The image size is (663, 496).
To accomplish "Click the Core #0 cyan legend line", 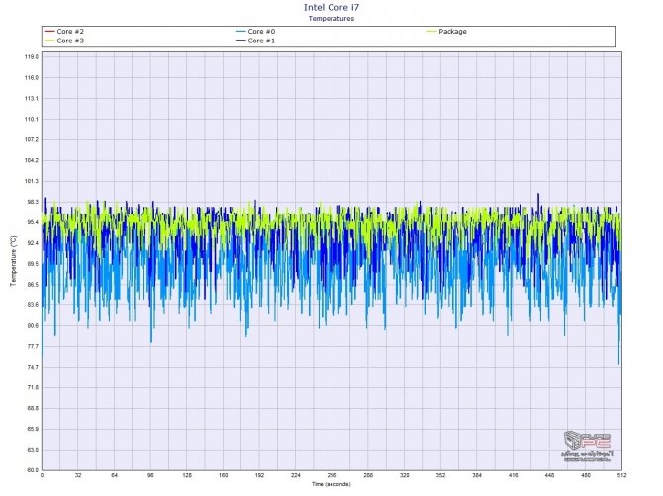I will pyautogui.click(x=240, y=32).
